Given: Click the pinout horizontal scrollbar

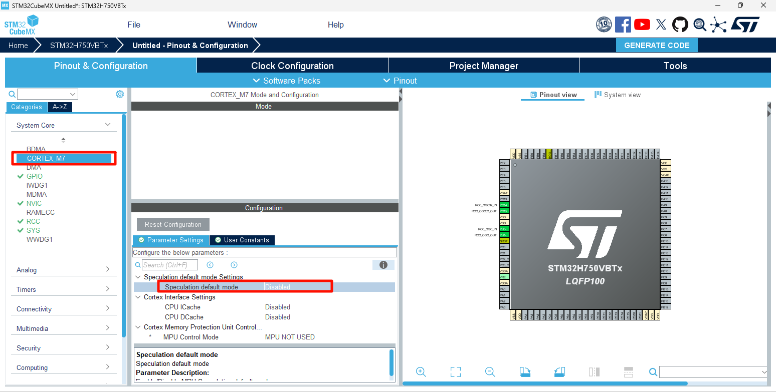Looking at the screenshot, I should (545, 383).
